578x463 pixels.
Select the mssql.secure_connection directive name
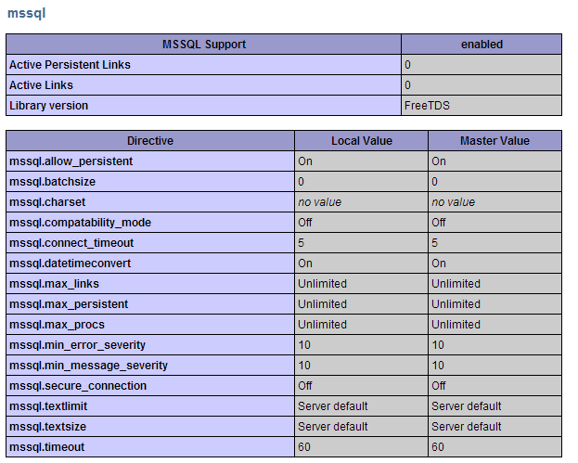(78, 386)
